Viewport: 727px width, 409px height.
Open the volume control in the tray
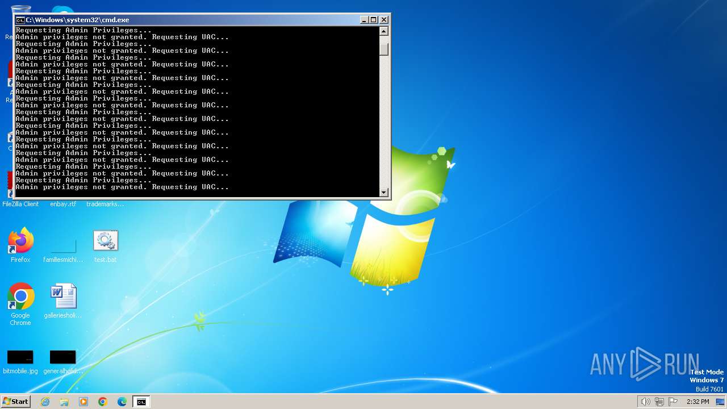pyautogui.click(x=645, y=402)
